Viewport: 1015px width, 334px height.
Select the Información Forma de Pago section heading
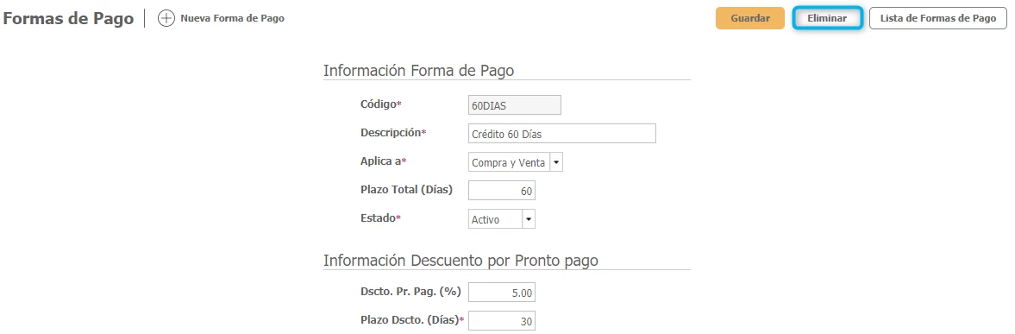point(419,71)
